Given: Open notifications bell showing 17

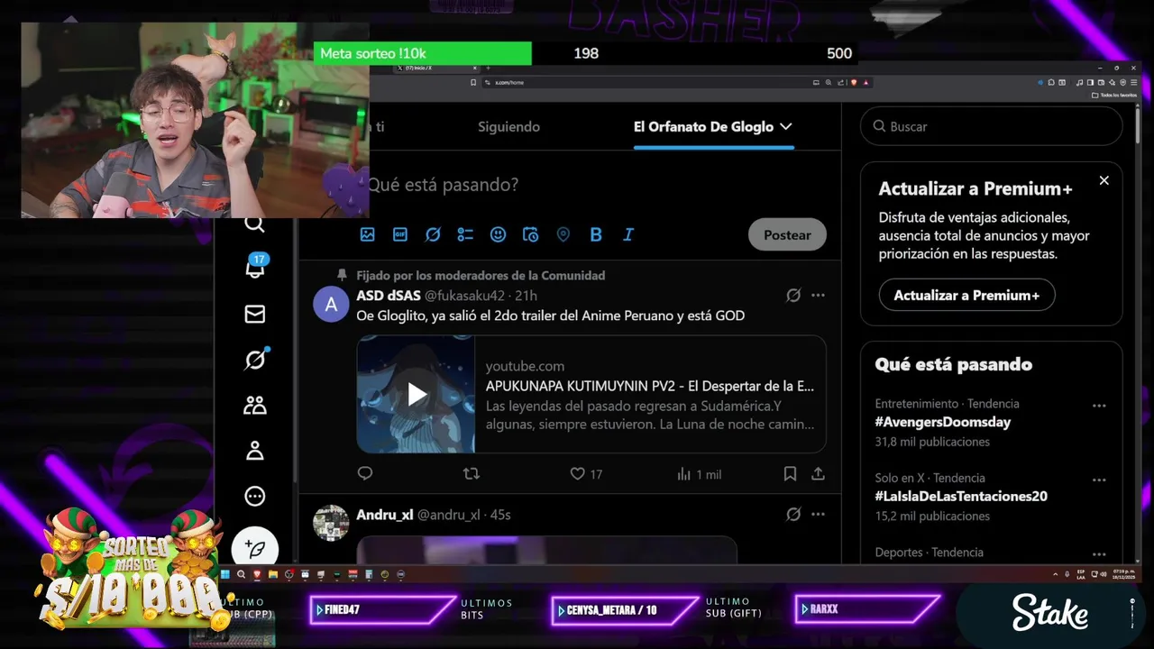Looking at the screenshot, I should tap(255, 266).
